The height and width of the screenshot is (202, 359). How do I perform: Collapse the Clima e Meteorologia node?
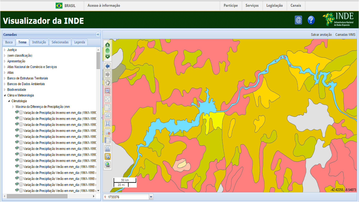pos(5,96)
